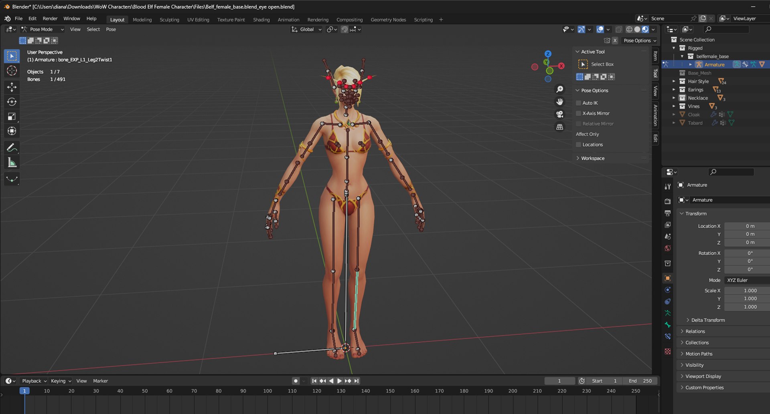Activate the Scale tool

12,117
